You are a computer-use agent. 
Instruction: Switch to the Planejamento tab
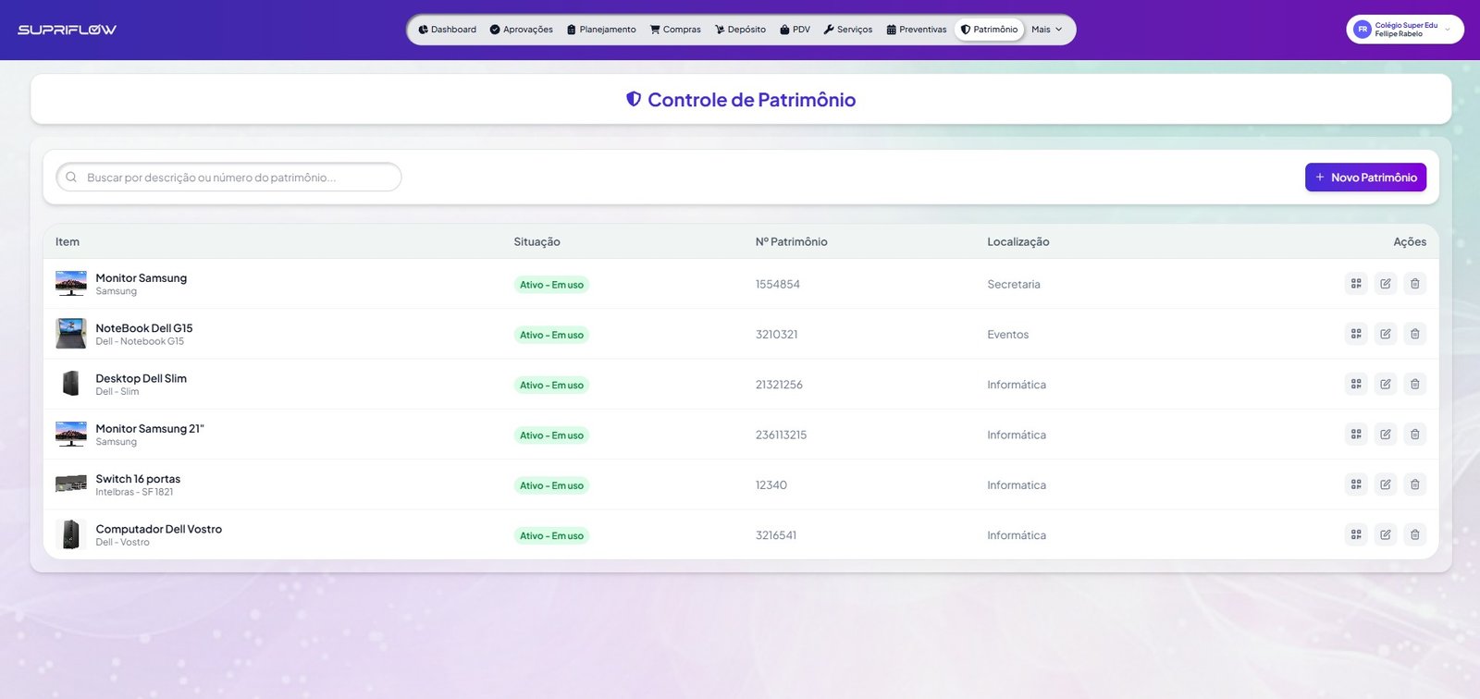click(601, 30)
